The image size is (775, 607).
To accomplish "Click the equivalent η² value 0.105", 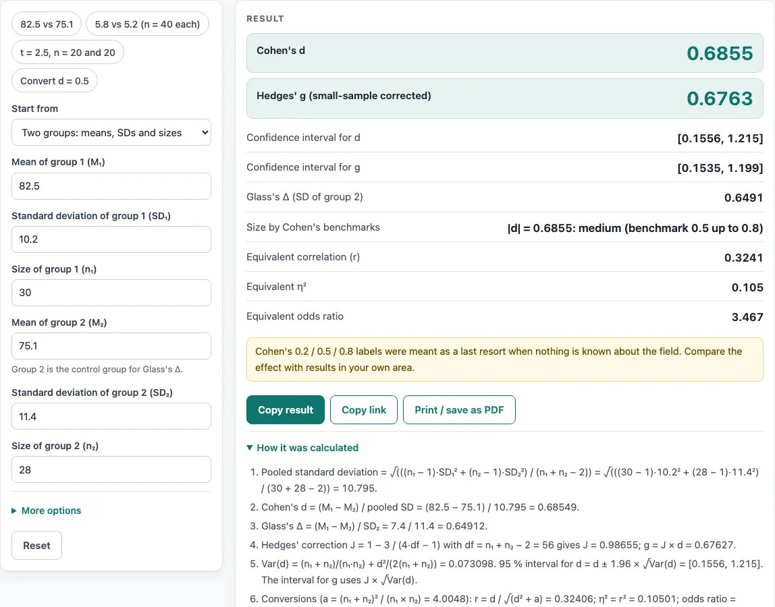I will pyautogui.click(x=747, y=287).
